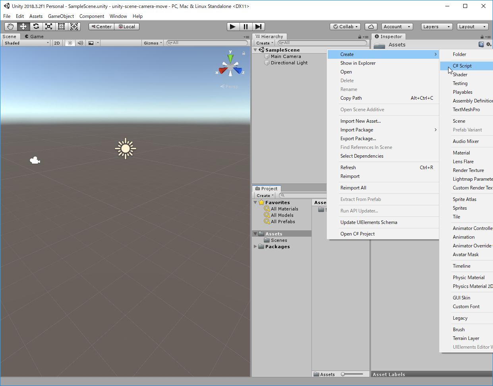Toggle the Persp projection label
This screenshot has height=386, width=493.
(229, 87)
